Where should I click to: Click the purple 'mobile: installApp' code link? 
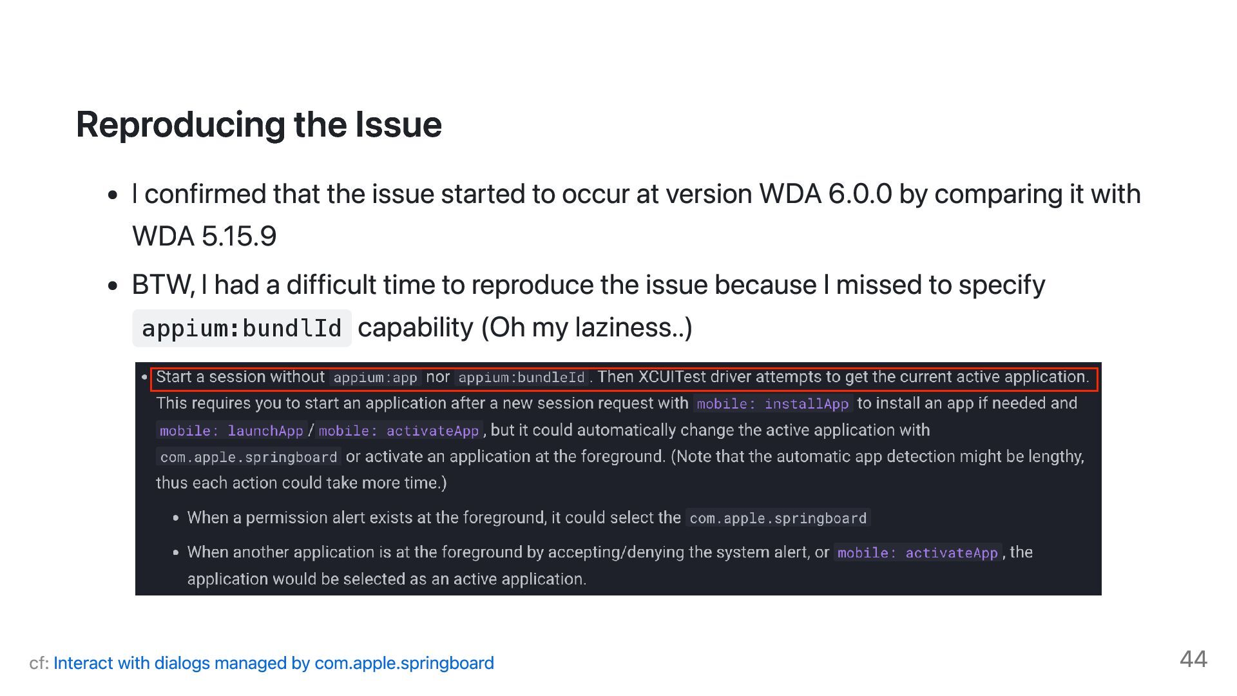coord(772,404)
